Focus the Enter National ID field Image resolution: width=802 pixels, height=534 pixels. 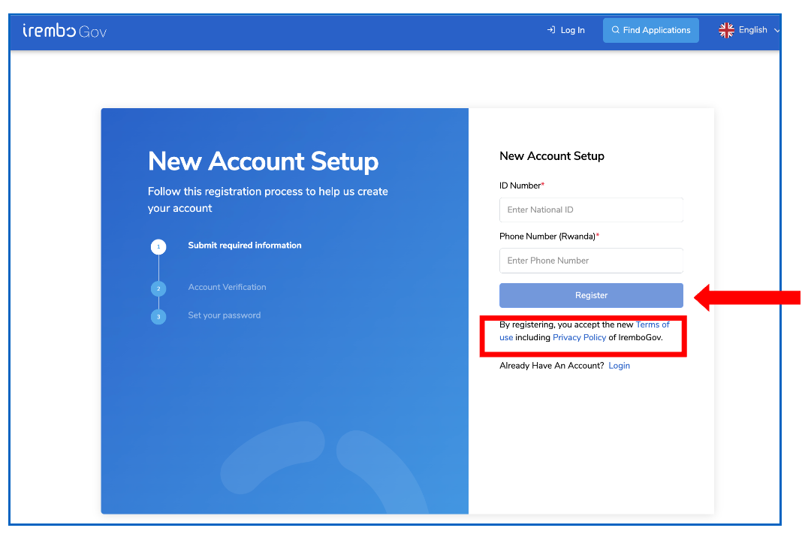click(x=591, y=210)
